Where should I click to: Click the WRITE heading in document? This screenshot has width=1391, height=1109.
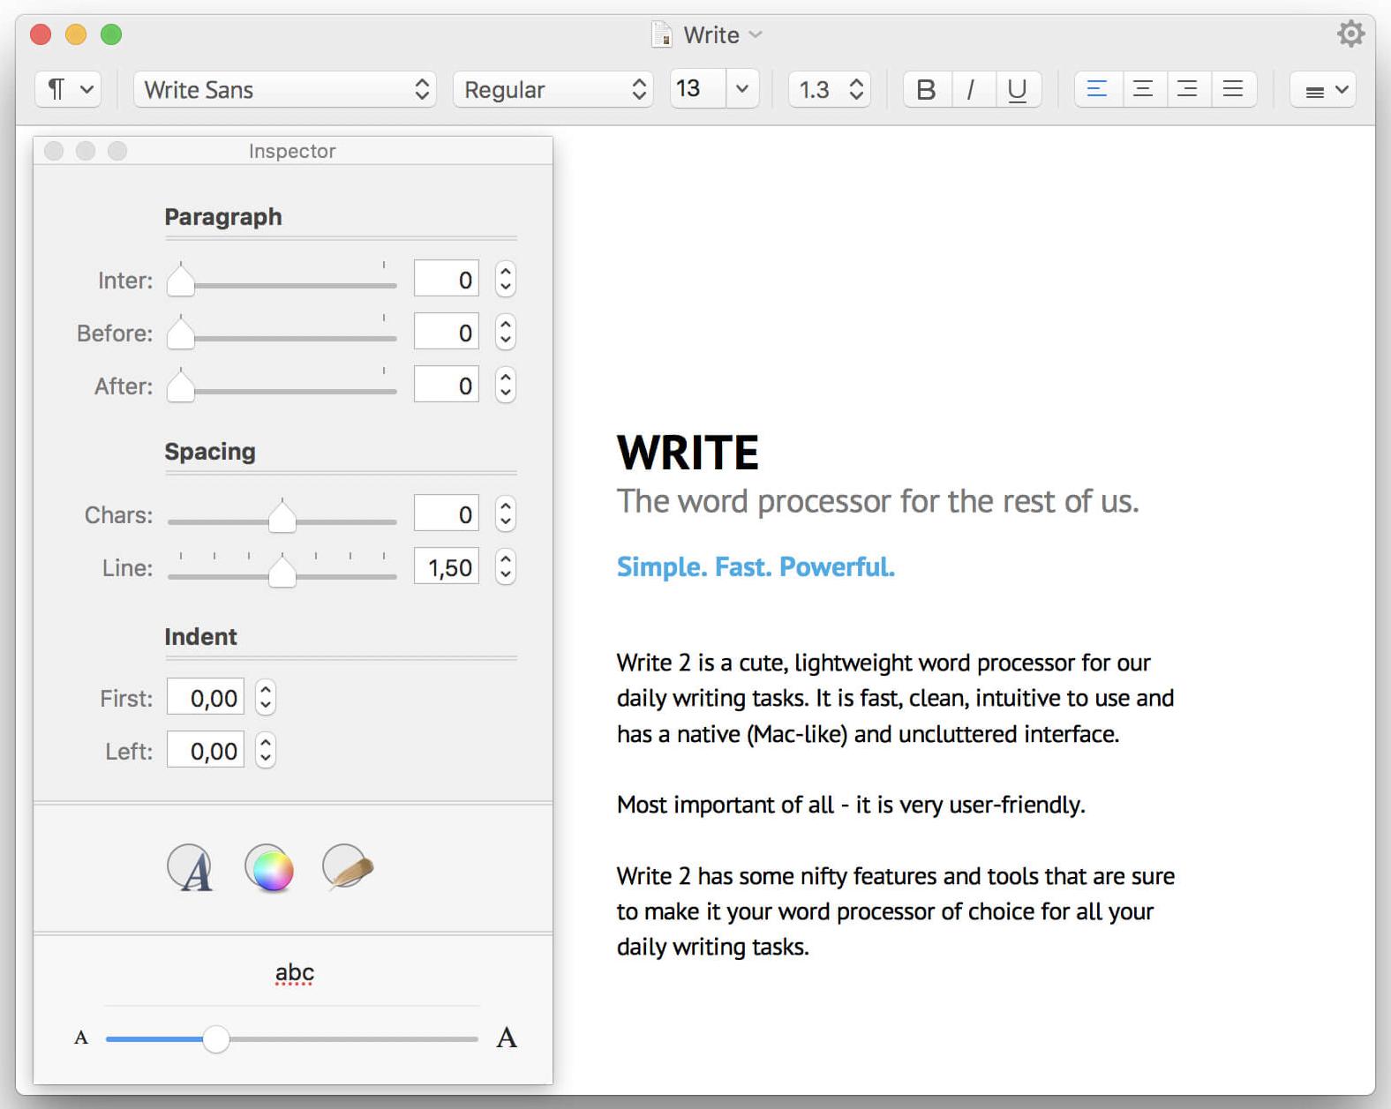(688, 453)
